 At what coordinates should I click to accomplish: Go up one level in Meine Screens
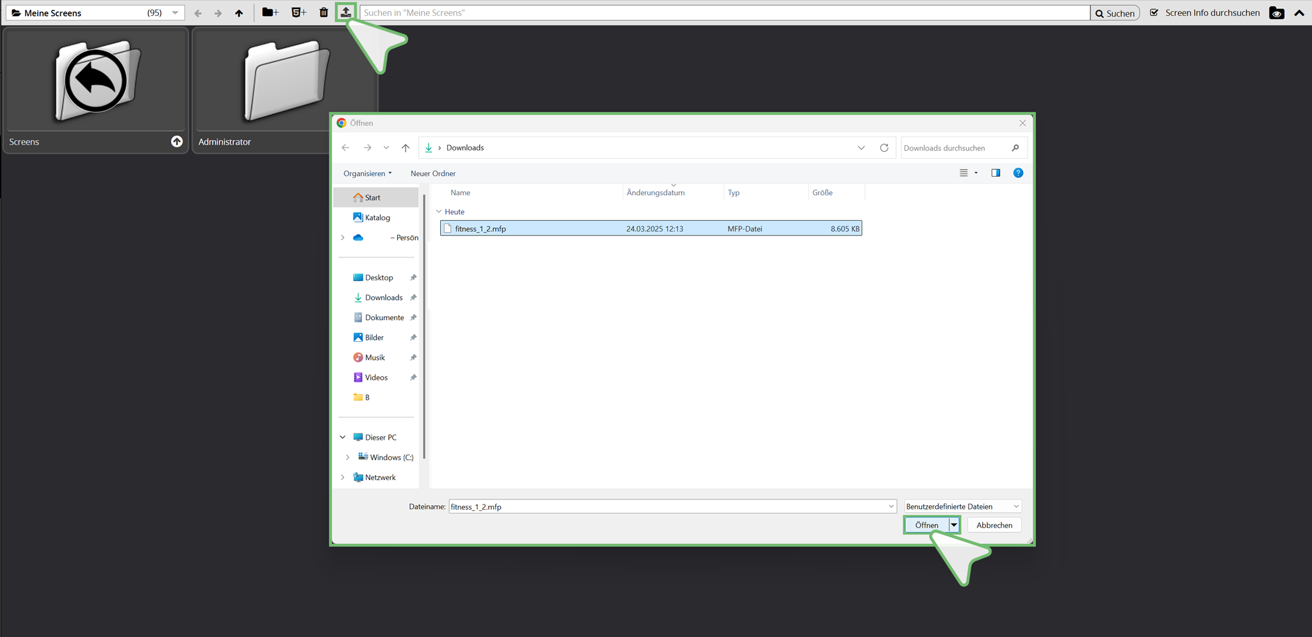[x=239, y=13]
